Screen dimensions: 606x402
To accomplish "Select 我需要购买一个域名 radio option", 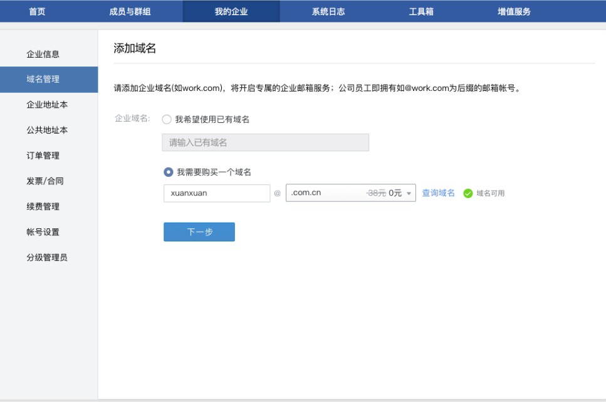I will 168,172.
